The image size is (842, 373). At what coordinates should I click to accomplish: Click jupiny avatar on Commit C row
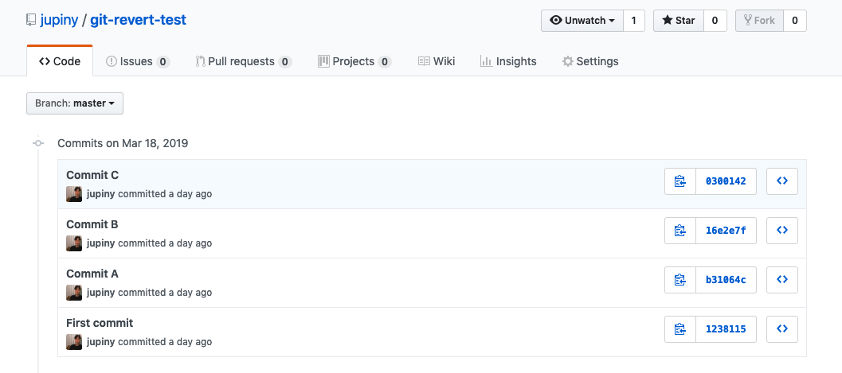click(74, 194)
